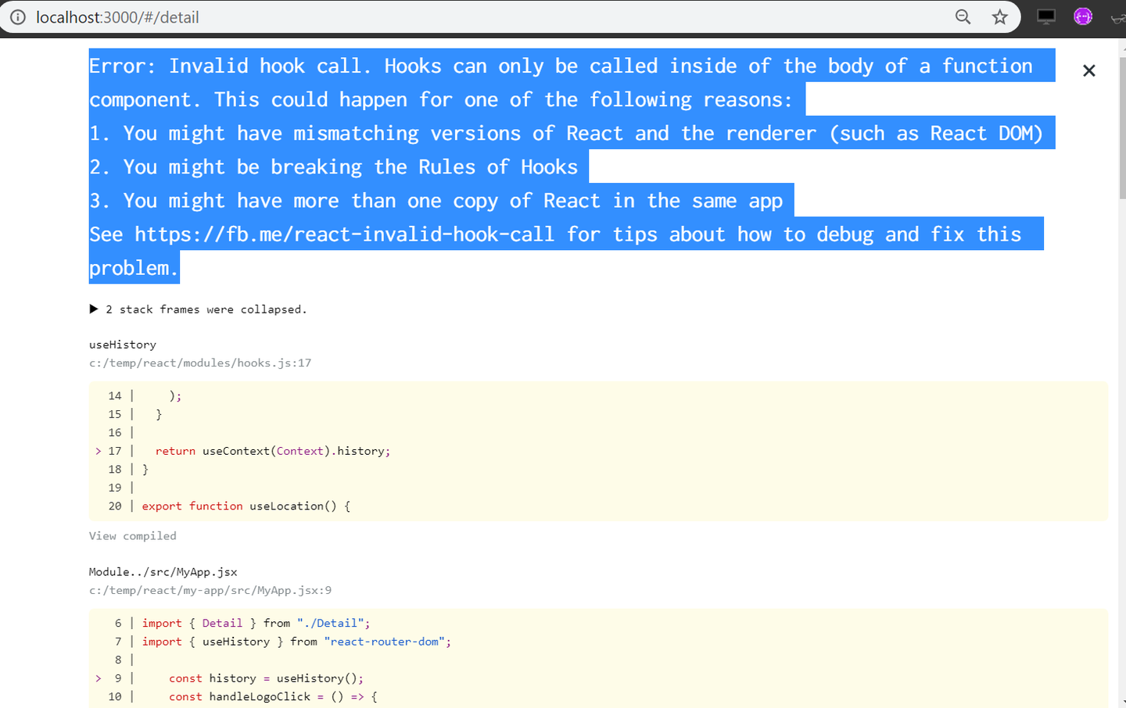Click the highlighted useContext line in the code frame

click(x=273, y=451)
